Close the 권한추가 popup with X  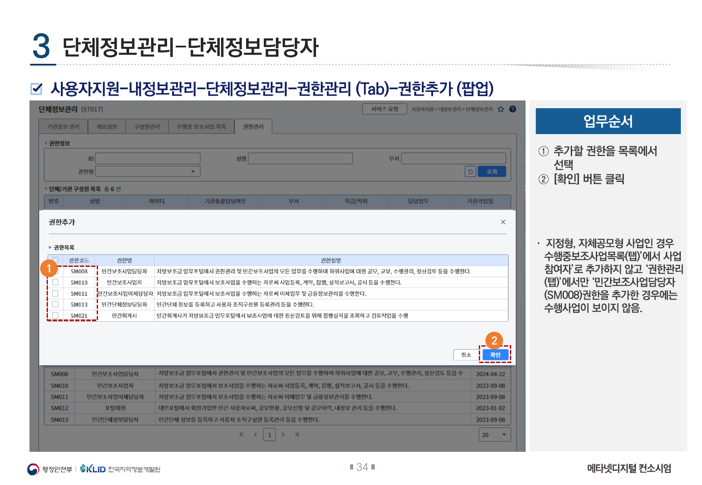[503, 222]
